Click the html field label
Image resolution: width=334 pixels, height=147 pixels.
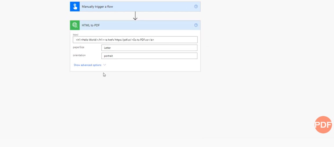point(76,35)
